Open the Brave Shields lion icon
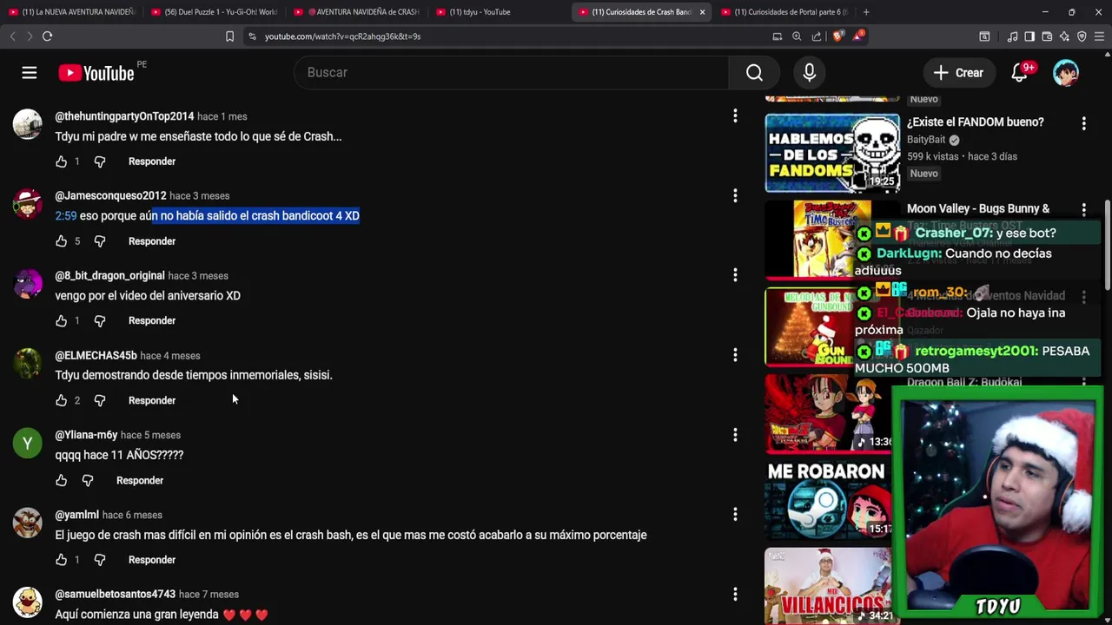Image resolution: width=1112 pixels, height=625 pixels. (x=838, y=36)
